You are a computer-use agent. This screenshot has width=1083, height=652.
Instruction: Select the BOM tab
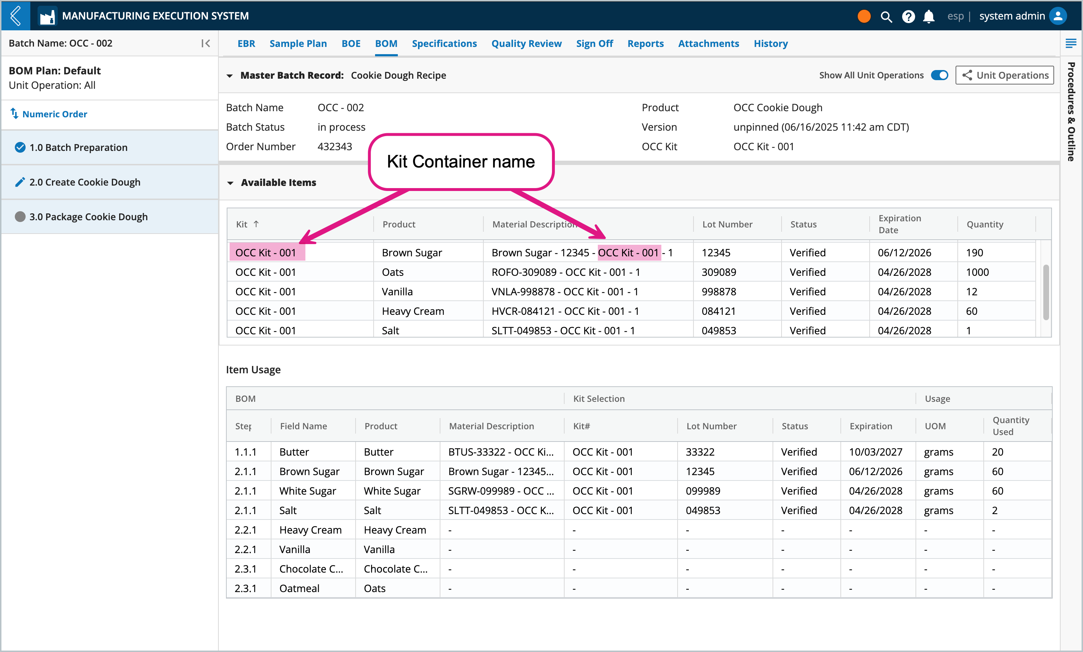coord(386,43)
